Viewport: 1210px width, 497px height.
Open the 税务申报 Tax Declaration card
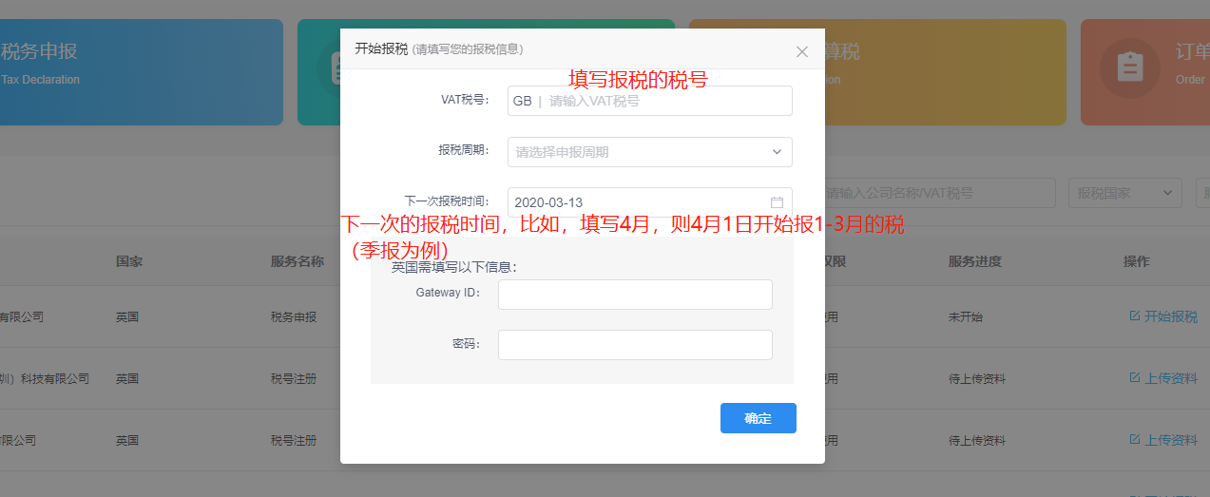point(142,72)
